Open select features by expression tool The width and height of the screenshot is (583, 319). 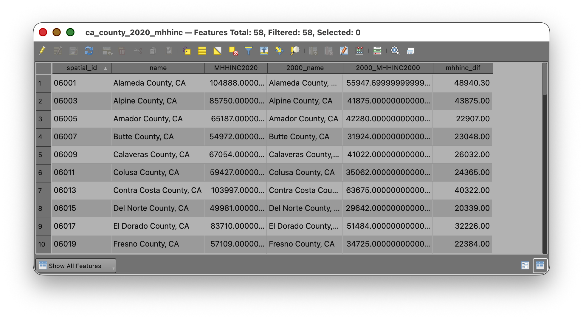[x=187, y=51]
